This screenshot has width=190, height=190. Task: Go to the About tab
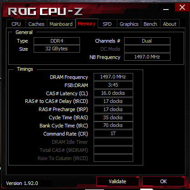point(170,24)
